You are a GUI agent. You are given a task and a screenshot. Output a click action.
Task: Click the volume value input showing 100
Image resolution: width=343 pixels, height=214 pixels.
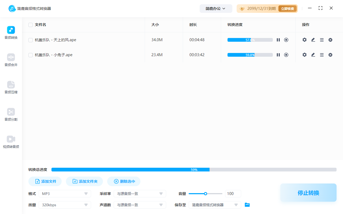point(233,193)
